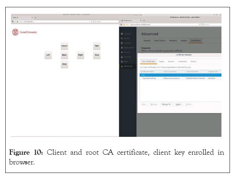The width and height of the screenshot is (234, 175).
Task: Switch to Network tab under Advanced
Action: [173, 41]
